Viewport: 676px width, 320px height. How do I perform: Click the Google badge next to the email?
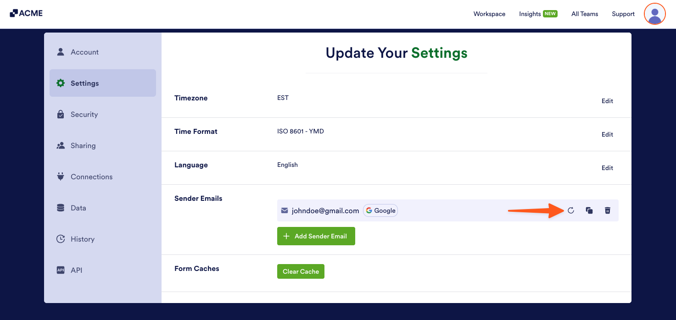point(380,210)
